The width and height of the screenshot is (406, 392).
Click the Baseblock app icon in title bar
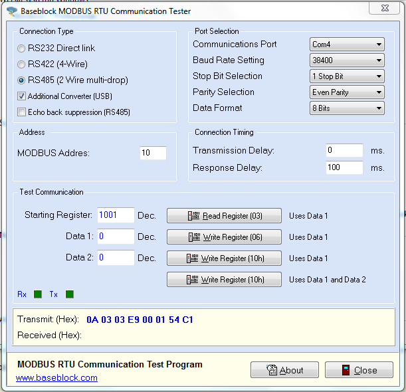(x=12, y=11)
